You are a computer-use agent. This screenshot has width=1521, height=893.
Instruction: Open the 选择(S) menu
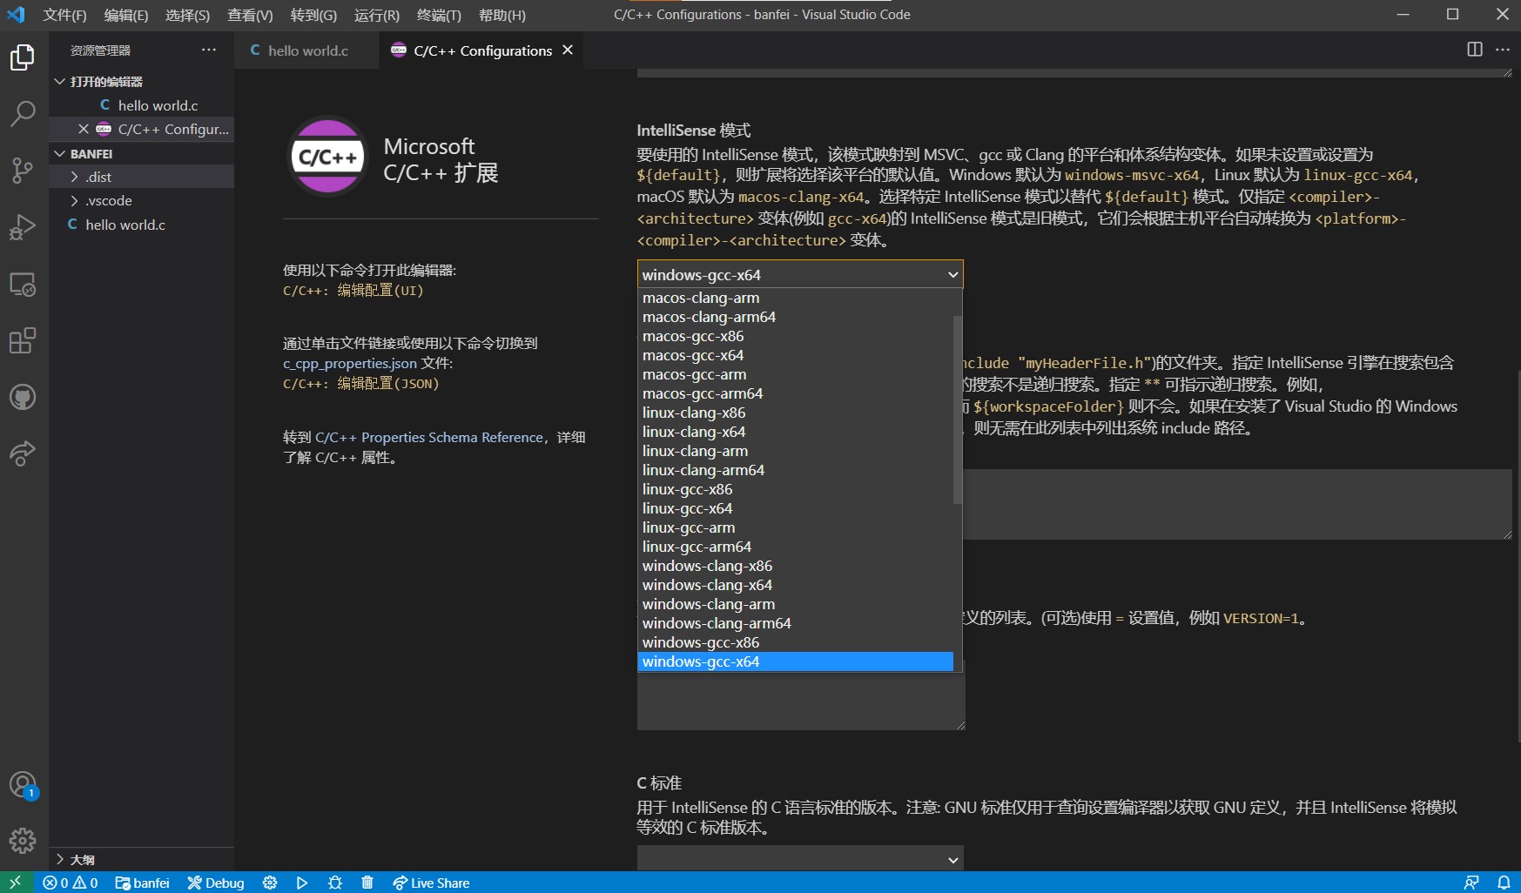pos(187,15)
